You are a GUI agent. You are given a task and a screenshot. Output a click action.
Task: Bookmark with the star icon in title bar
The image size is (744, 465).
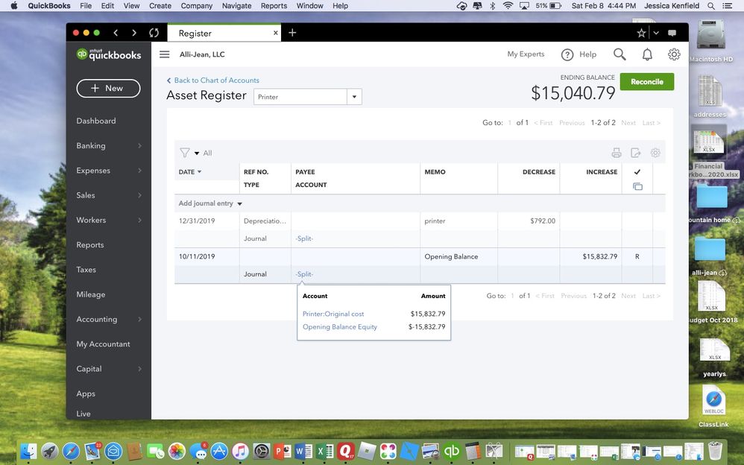pyautogui.click(x=641, y=33)
